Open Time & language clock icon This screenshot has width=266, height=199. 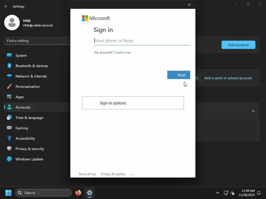click(x=9, y=117)
